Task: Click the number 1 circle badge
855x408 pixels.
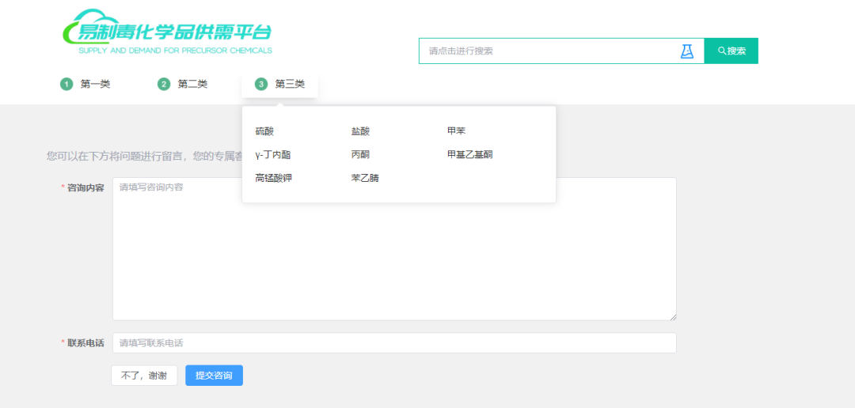Action: click(66, 85)
